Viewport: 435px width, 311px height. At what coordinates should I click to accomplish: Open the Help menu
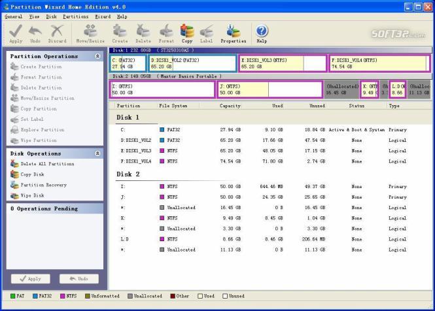[x=122, y=16]
